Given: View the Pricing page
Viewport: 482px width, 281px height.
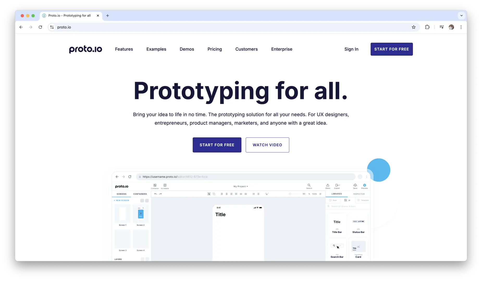Looking at the screenshot, I should (x=215, y=49).
